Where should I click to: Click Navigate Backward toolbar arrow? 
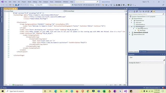coord(3,5)
